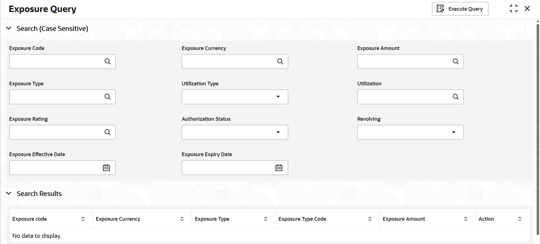The height and width of the screenshot is (244, 540).
Task: Sort the Exposure Amount column
Action: pos(466,219)
